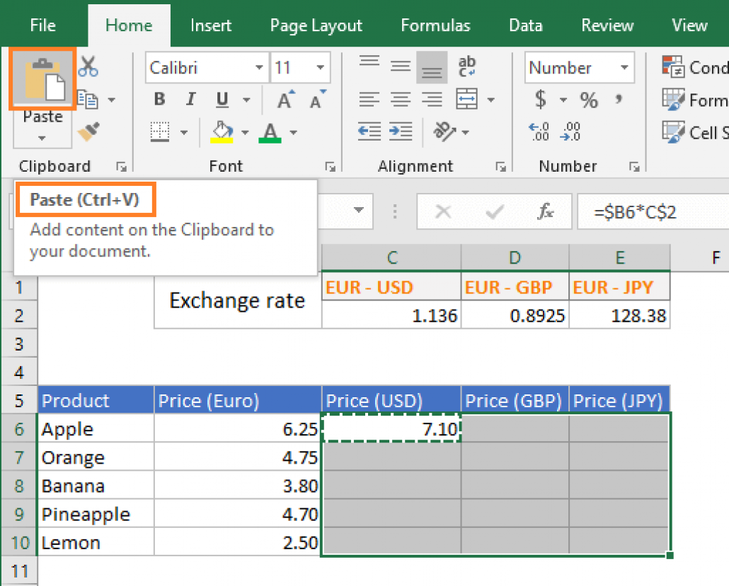Viewport: 729px width, 586px height.
Task: Toggle Bold formatting
Action: click(159, 99)
